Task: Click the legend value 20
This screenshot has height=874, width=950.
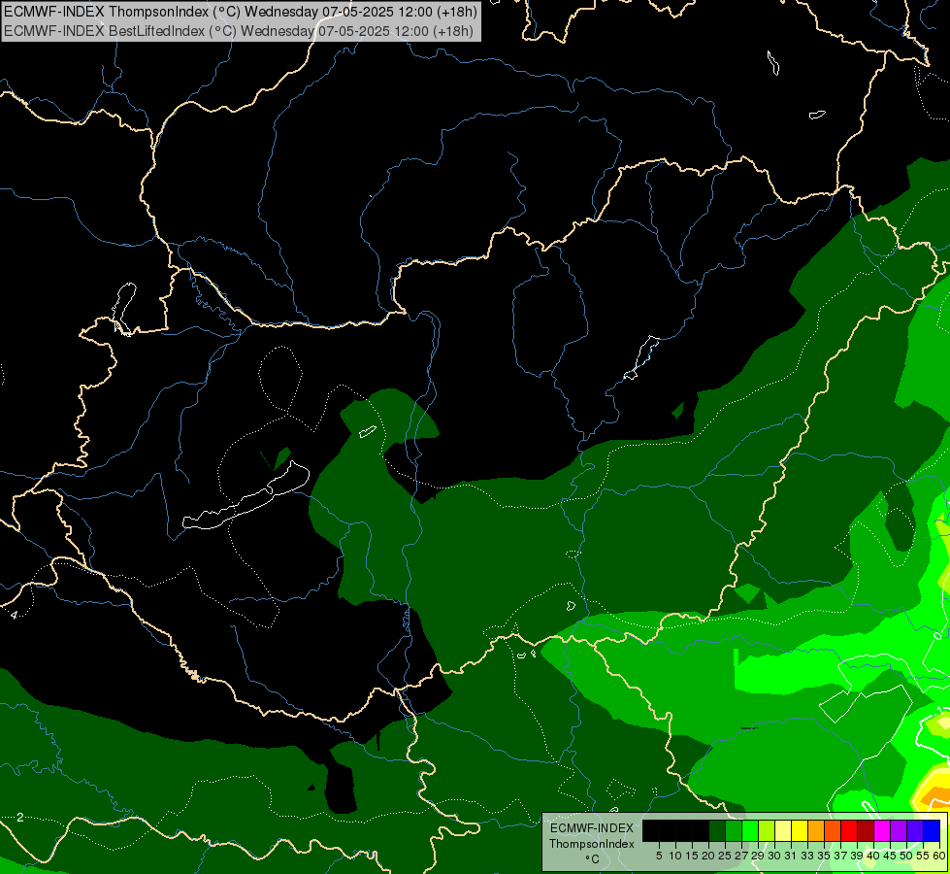Action: [708, 856]
